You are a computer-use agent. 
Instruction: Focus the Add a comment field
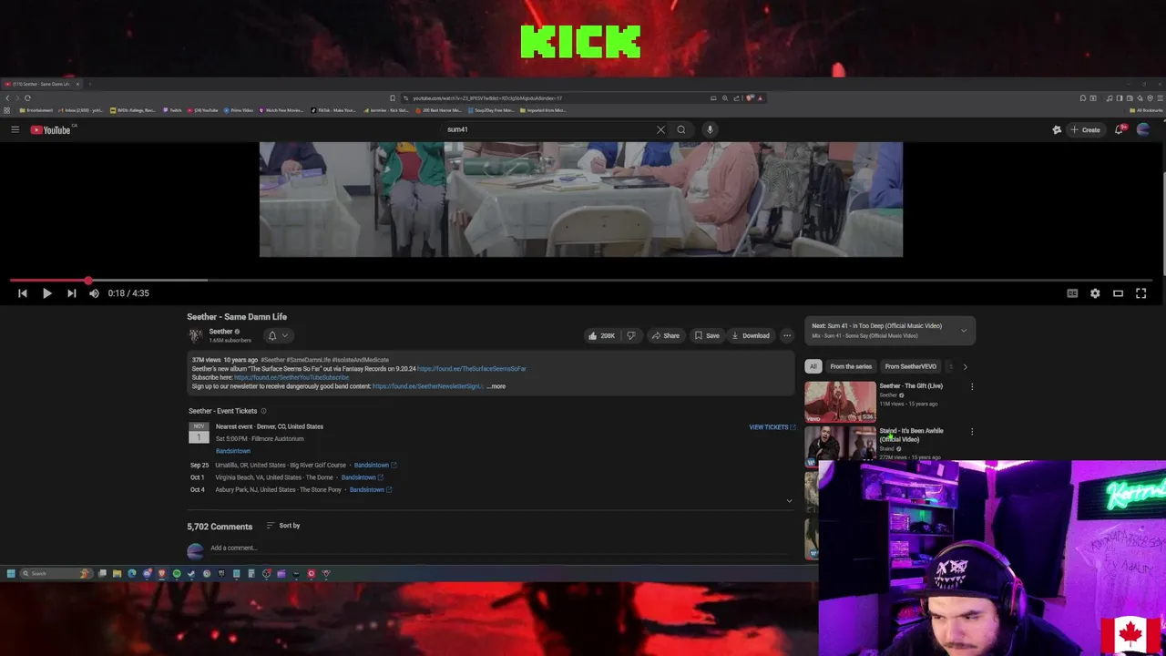coord(499,548)
